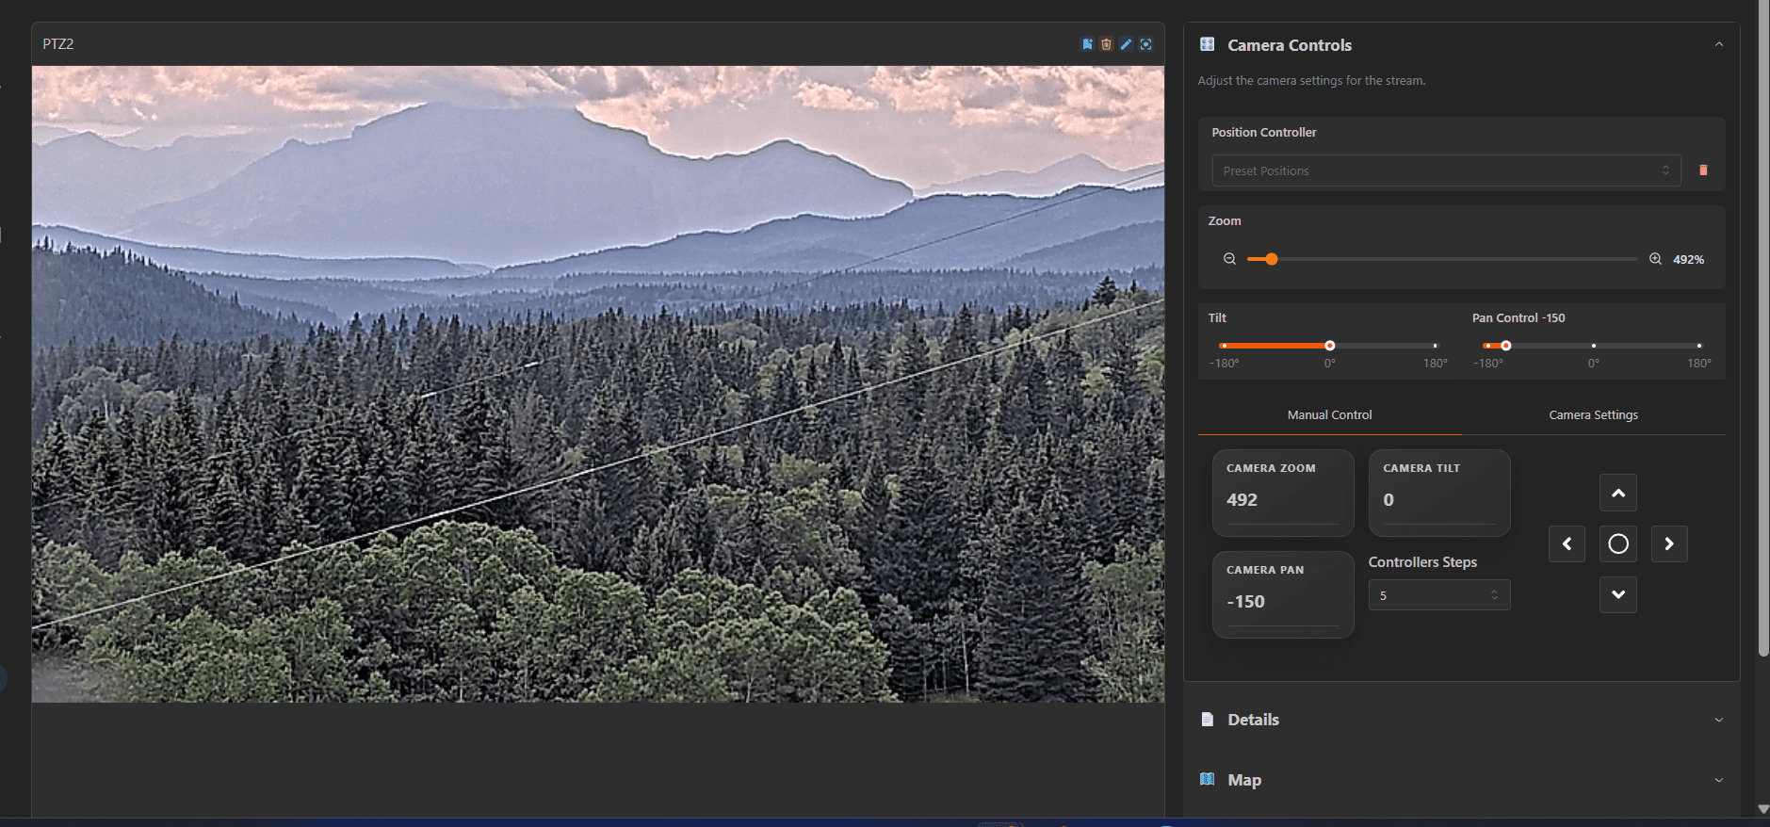Click red delete icon beside Preset Positions
Image resolution: width=1770 pixels, height=827 pixels.
[1703, 170]
